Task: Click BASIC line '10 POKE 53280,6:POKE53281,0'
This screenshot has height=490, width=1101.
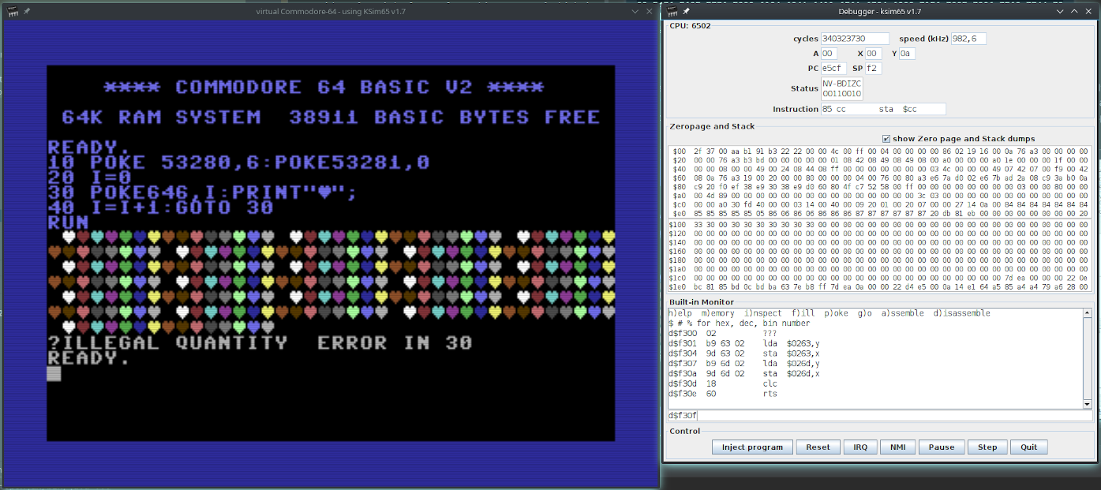Action: click(x=239, y=163)
